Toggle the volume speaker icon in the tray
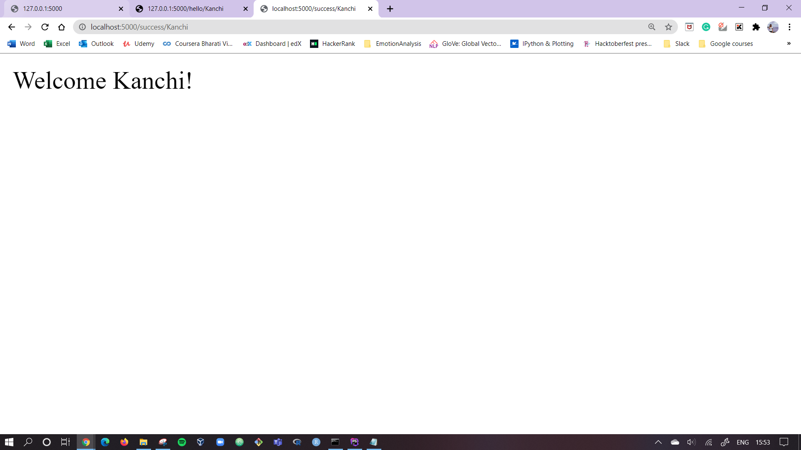 [x=691, y=442]
